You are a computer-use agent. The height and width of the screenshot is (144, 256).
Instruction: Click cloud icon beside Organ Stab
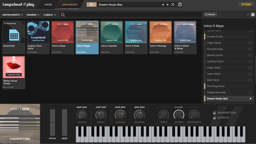pos(250,68)
